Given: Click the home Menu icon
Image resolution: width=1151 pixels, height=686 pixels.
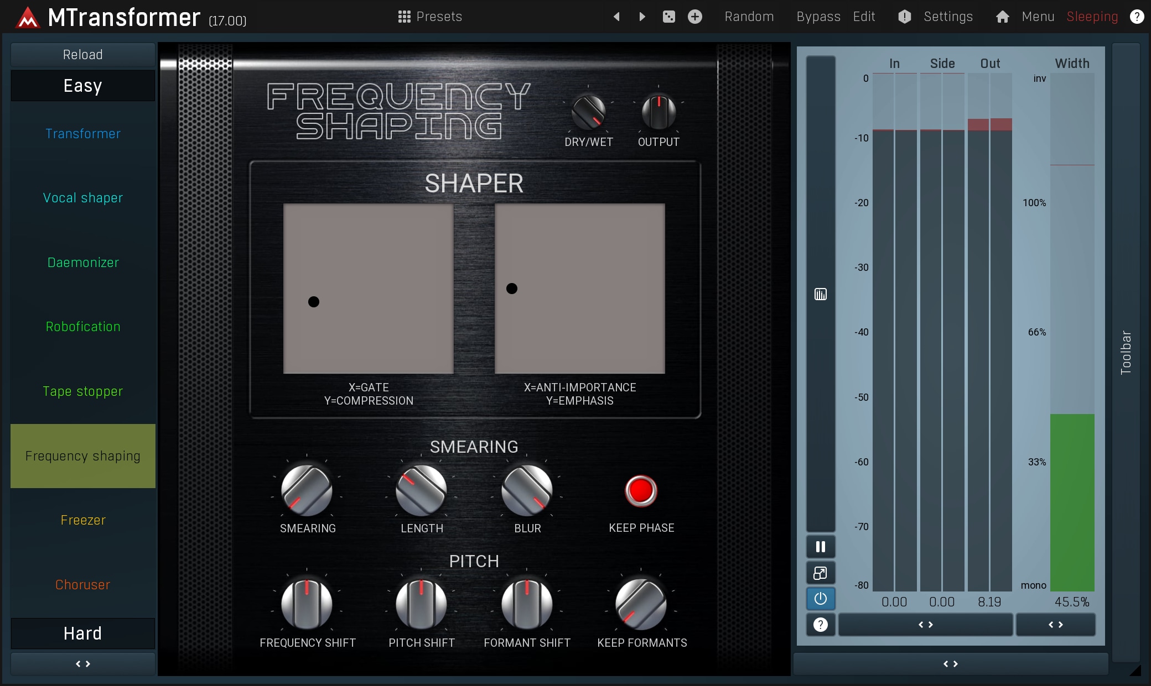Looking at the screenshot, I should click(x=1002, y=17).
